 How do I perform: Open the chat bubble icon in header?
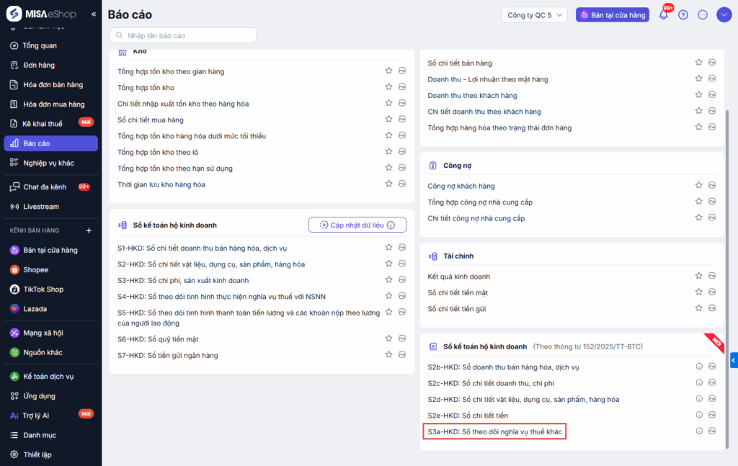pos(703,15)
